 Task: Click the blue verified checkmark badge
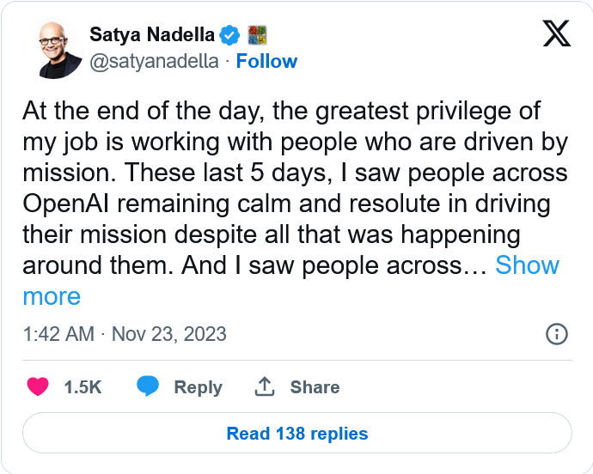[x=229, y=35]
